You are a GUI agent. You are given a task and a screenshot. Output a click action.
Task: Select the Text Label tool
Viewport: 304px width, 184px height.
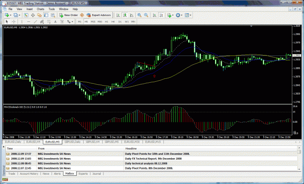[62, 22]
